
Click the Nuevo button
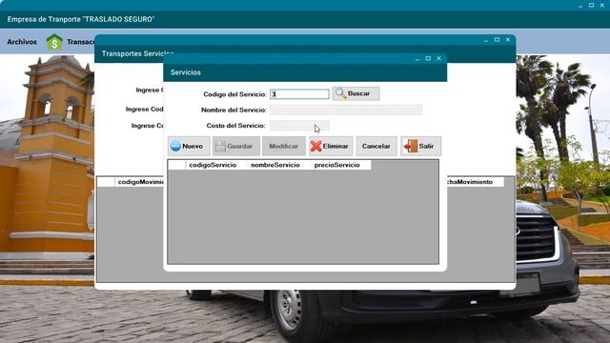pyautogui.click(x=189, y=146)
